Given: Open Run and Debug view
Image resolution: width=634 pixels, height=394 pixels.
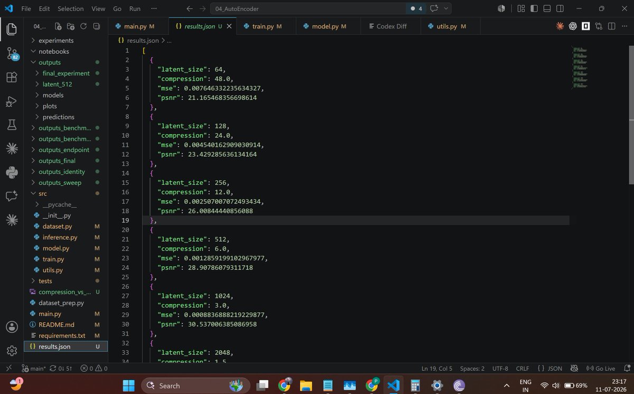Looking at the screenshot, I should (x=12, y=101).
